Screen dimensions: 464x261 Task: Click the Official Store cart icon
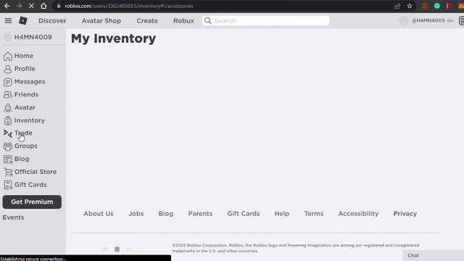click(x=8, y=172)
